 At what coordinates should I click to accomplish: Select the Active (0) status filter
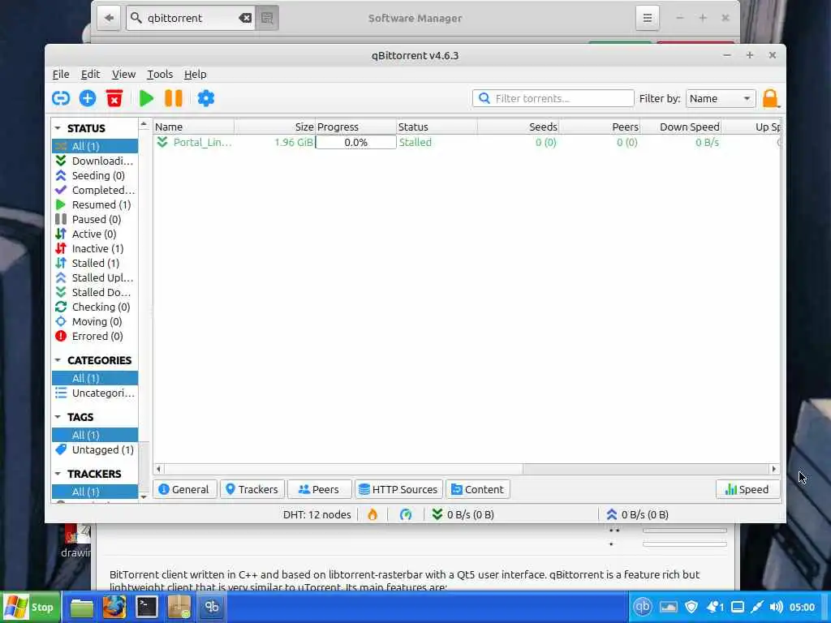95,234
